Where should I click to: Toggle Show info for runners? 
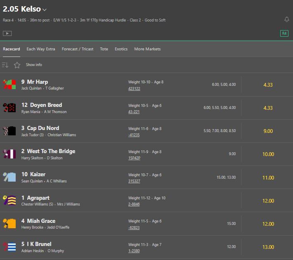(34, 65)
